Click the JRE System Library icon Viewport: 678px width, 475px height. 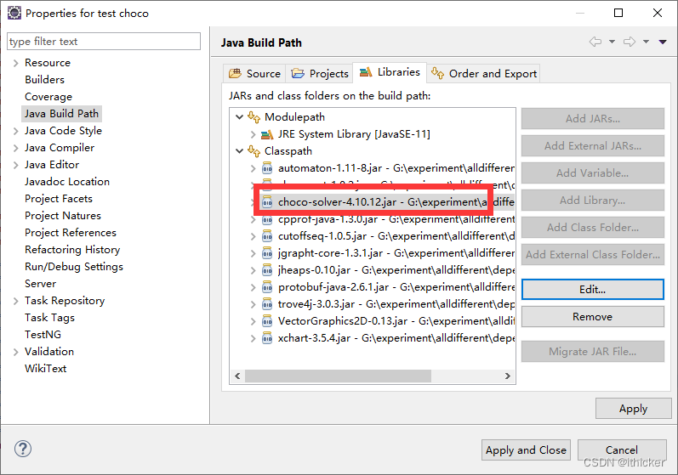pyautogui.click(x=267, y=134)
